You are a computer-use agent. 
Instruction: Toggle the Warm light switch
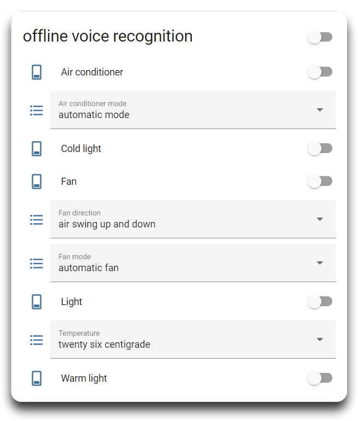click(320, 378)
